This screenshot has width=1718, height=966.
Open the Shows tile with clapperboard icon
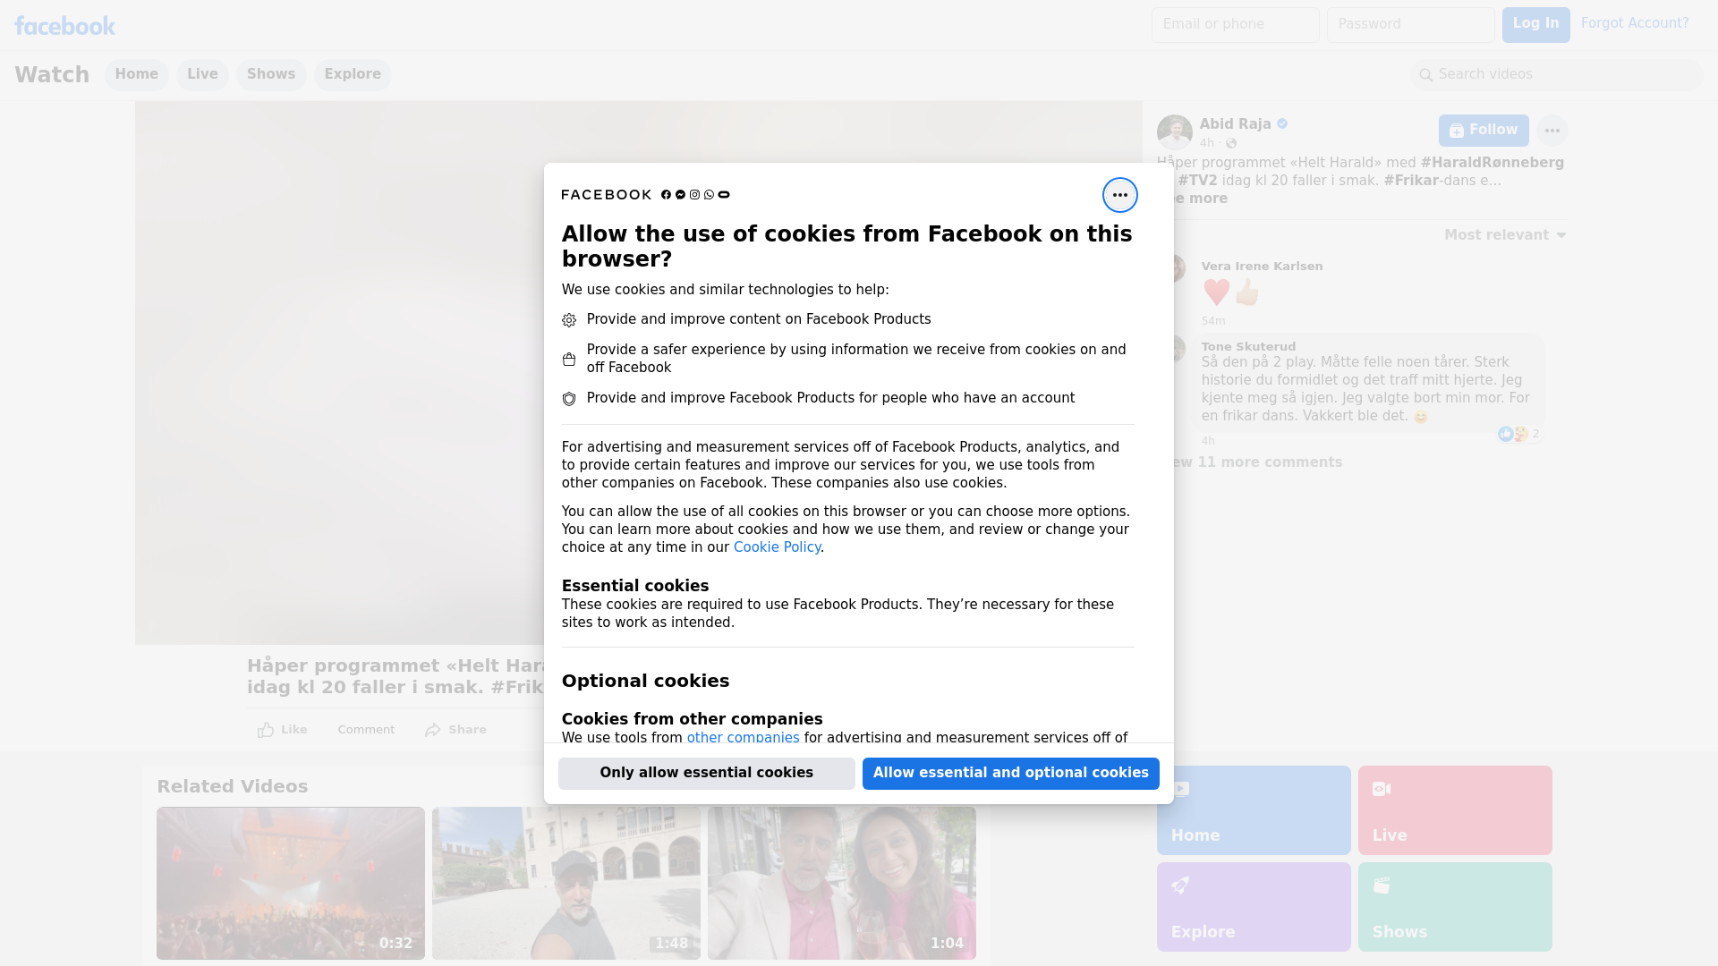tap(1454, 906)
